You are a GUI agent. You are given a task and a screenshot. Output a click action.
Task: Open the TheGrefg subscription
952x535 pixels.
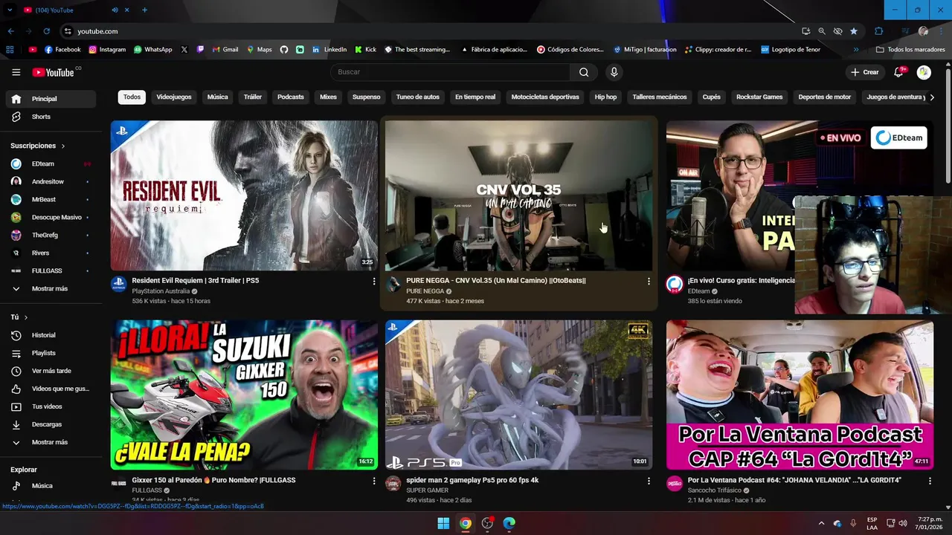click(x=51, y=235)
